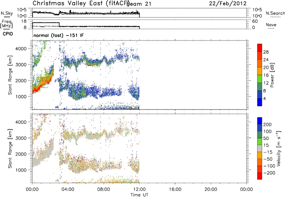This screenshot has width=285, height=197.
Task: Click the '12:00' time axis tick label
Action: (x=139, y=190)
